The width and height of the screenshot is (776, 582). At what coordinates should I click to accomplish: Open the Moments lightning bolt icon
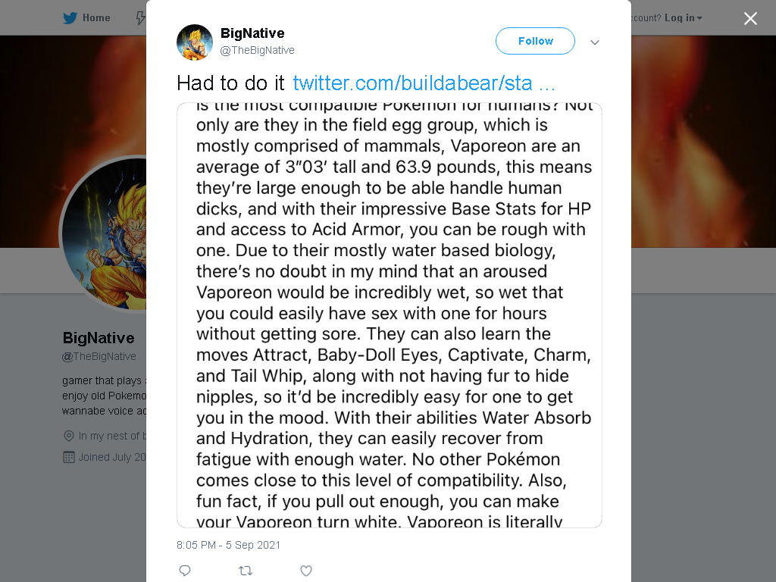click(141, 18)
